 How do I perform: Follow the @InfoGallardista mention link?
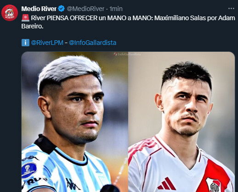92,43
